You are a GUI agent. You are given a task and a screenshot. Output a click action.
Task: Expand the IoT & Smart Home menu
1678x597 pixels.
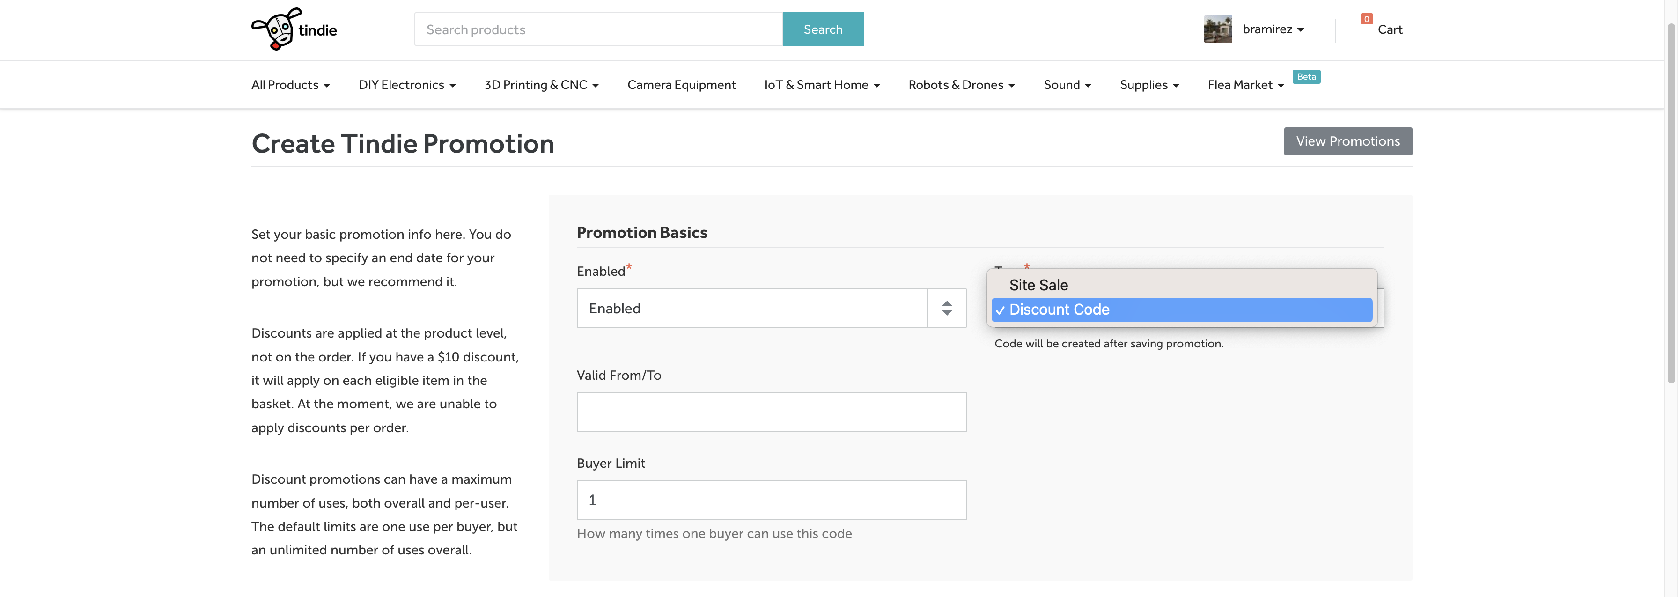(821, 85)
